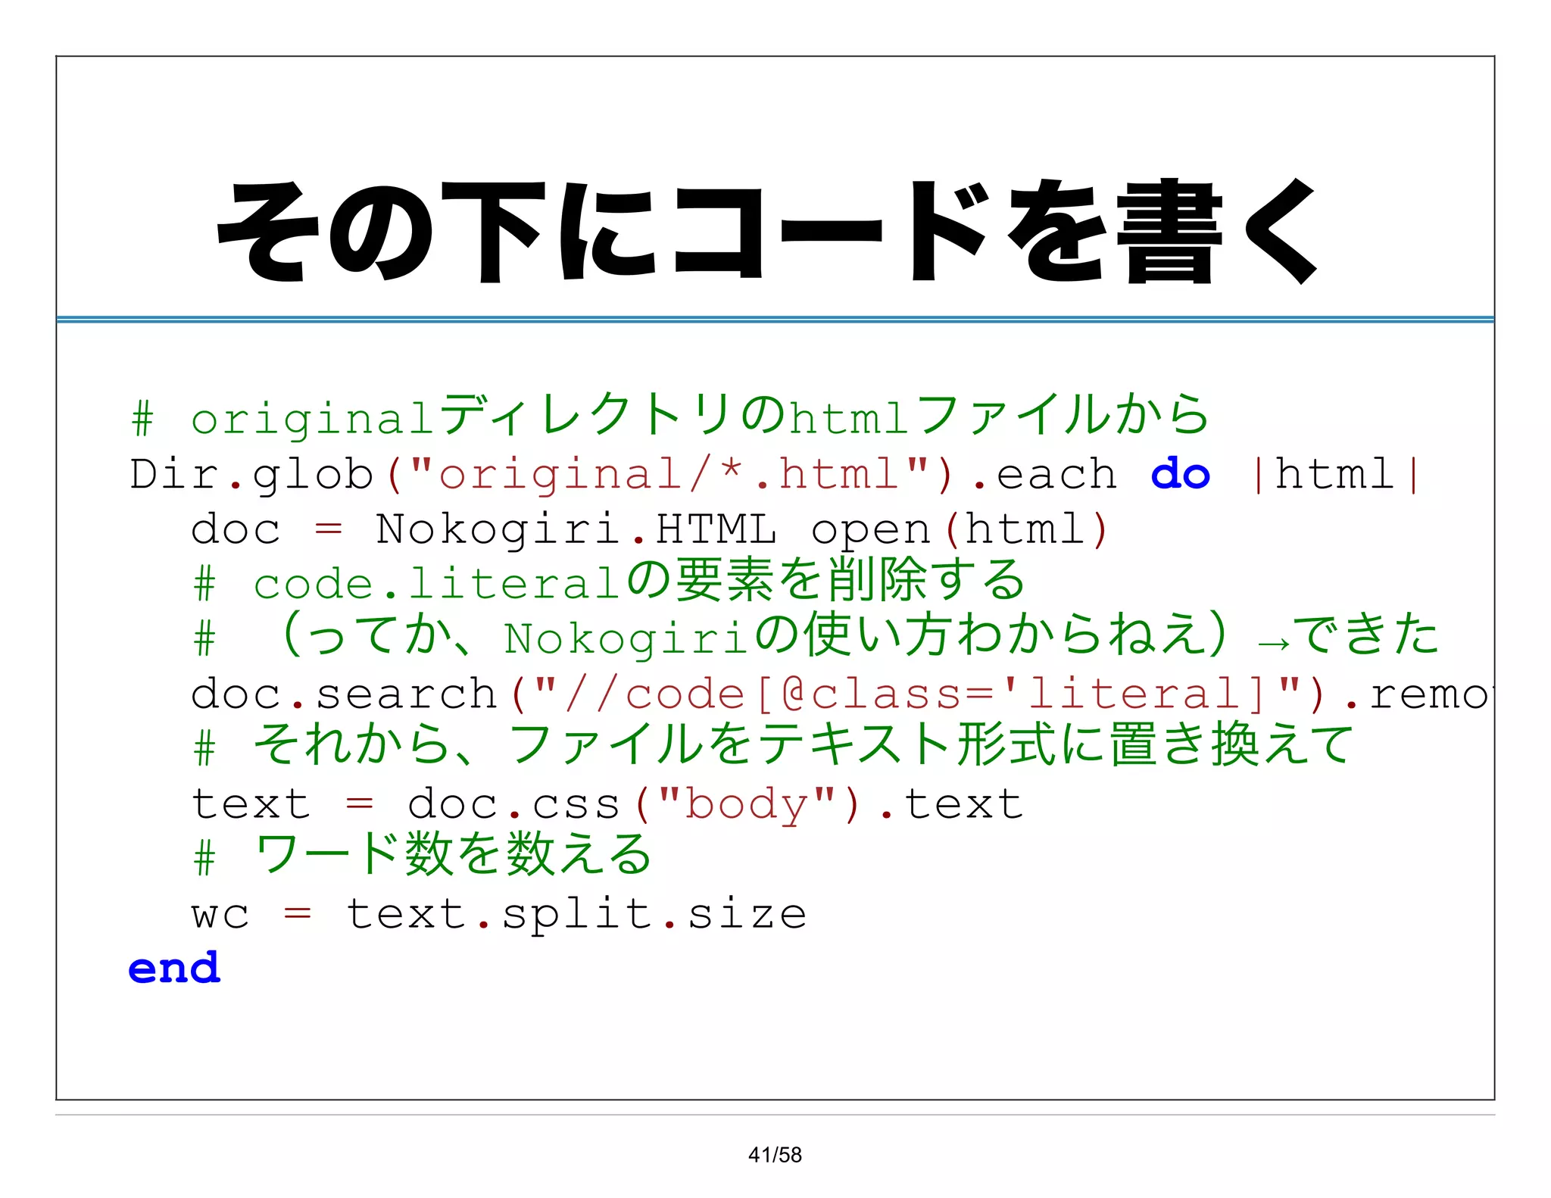Click the comment line containing 'Nokogiriの使い方わからねえ'

816,635
